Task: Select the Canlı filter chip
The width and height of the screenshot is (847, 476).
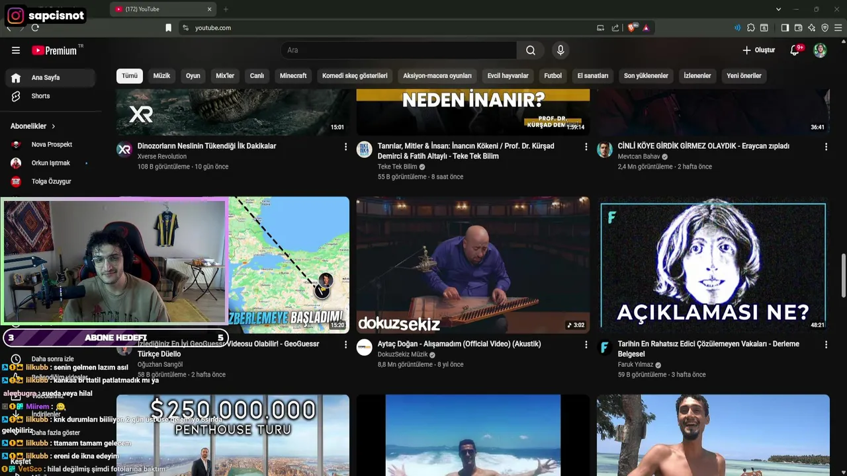Action: click(x=257, y=76)
